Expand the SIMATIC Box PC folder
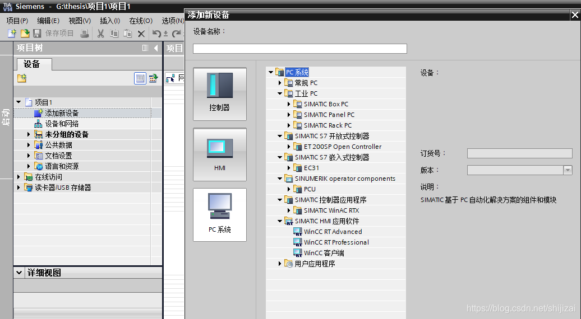This screenshot has height=319, width=581. (289, 104)
